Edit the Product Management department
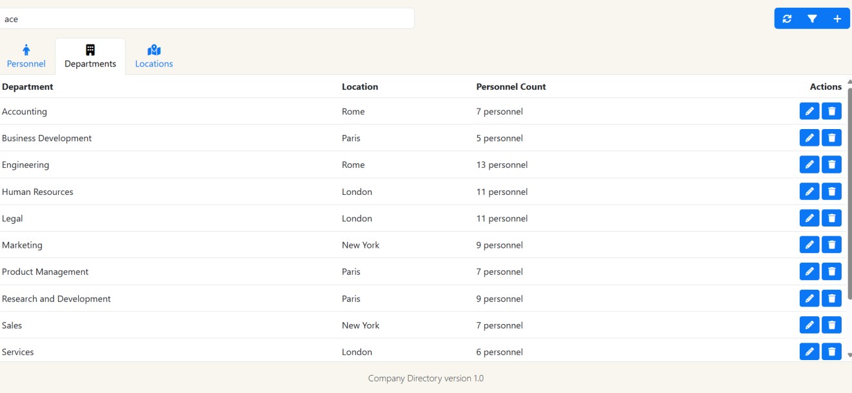Viewport: 852px width, 393px height. pos(809,271)
